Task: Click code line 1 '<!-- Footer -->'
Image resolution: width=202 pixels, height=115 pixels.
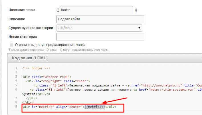Action: tap(36, 68)
